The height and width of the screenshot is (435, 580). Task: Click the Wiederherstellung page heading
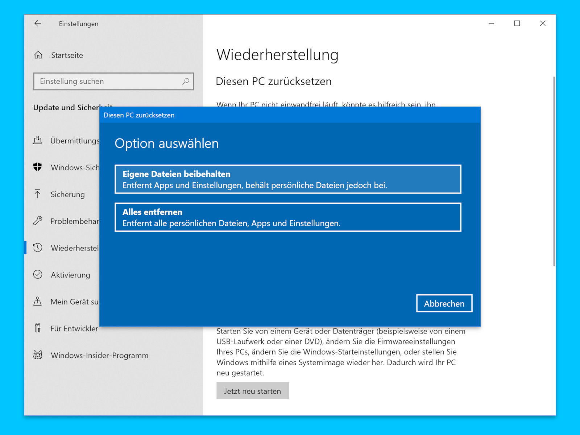[x=277, y=55]
